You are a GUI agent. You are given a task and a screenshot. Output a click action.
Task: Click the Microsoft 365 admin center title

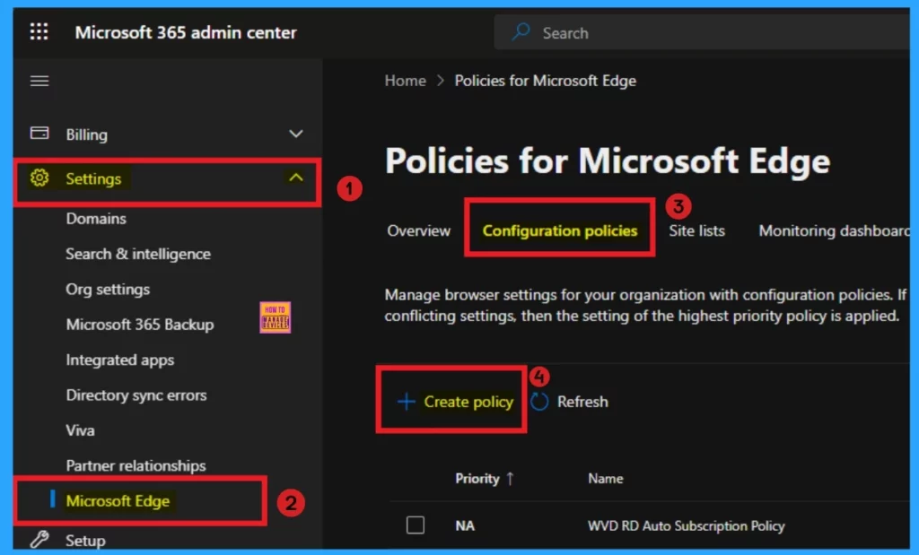[186, 32]
